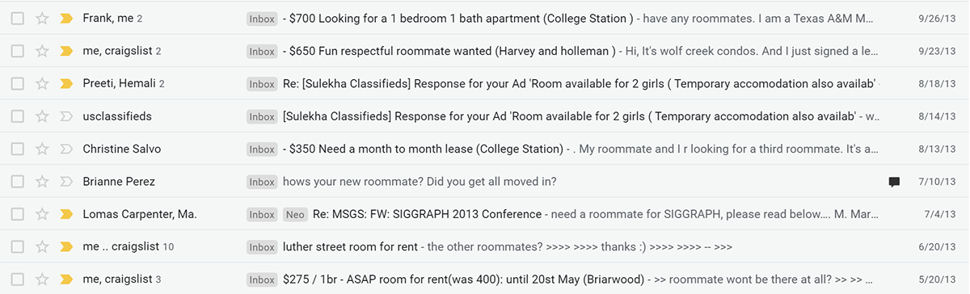970x294 pixels.
Task: Toggle importance marker on usclassifieds email
Action: click(66, 116)
